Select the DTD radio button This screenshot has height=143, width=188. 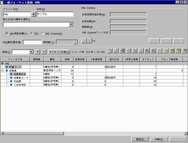point(32,33)
